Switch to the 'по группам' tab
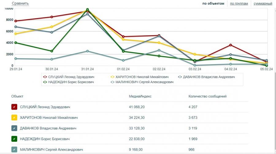Screen dimensions: 276x154 (x=239, y=4)
